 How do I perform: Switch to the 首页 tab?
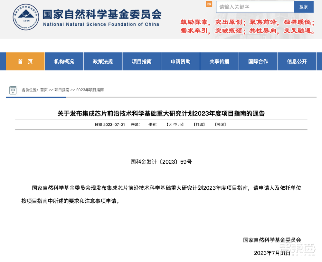[25, 61]
